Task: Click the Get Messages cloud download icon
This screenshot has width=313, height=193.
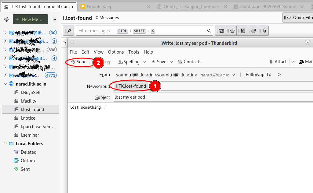Action: tap(6, 19)
